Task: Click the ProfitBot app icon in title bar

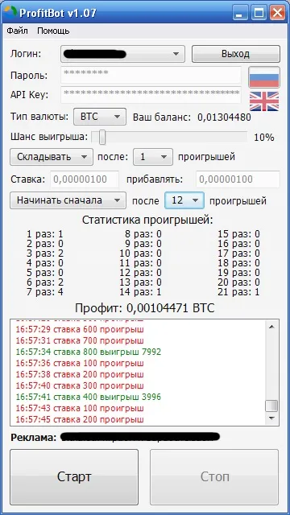Action: pyautogui.click(x=10, y=13)
